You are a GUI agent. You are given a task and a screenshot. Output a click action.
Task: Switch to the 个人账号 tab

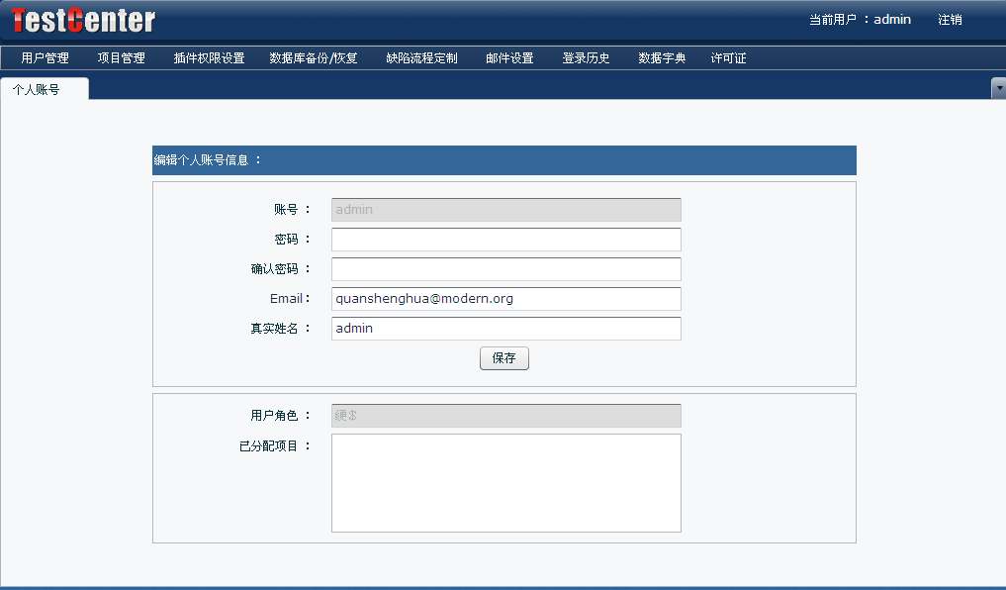tap(37, 89)
